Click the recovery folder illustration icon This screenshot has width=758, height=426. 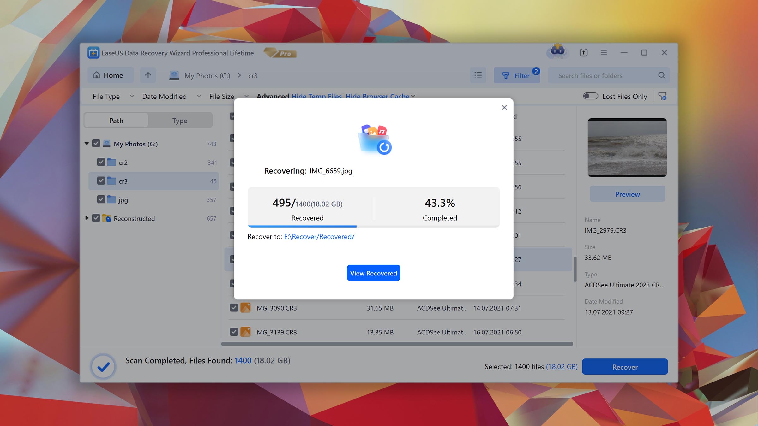(375, 139)
